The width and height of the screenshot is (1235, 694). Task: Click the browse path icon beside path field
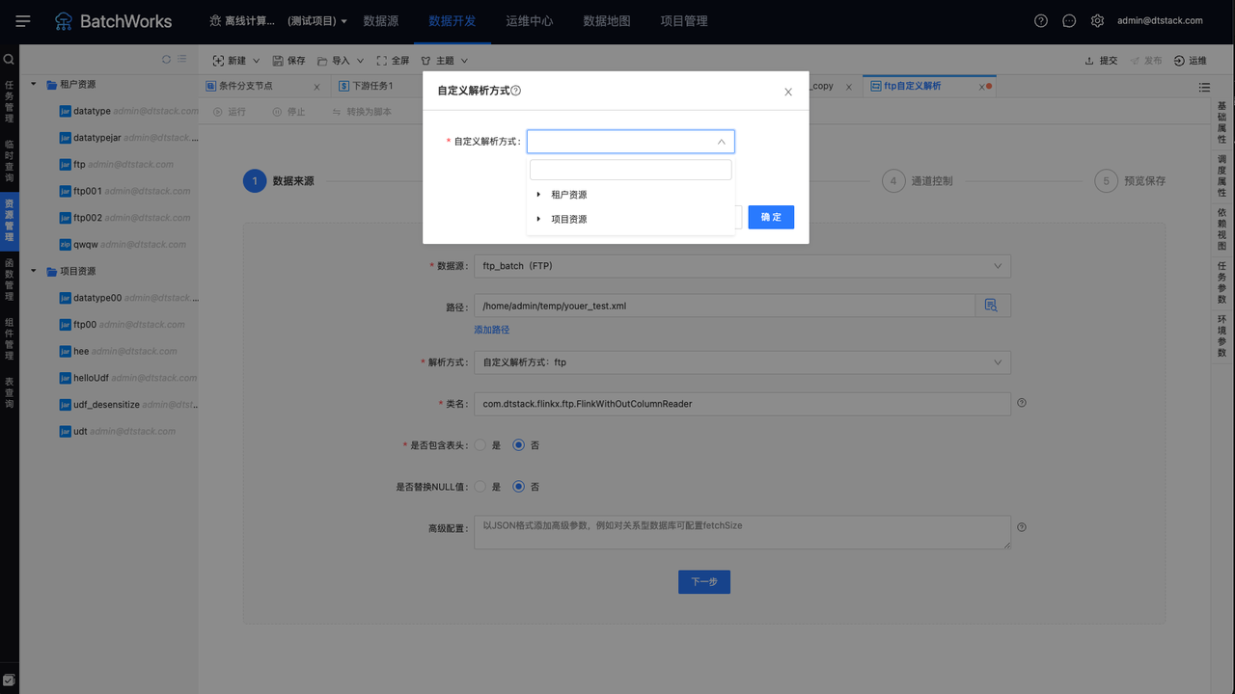[992, 306]
